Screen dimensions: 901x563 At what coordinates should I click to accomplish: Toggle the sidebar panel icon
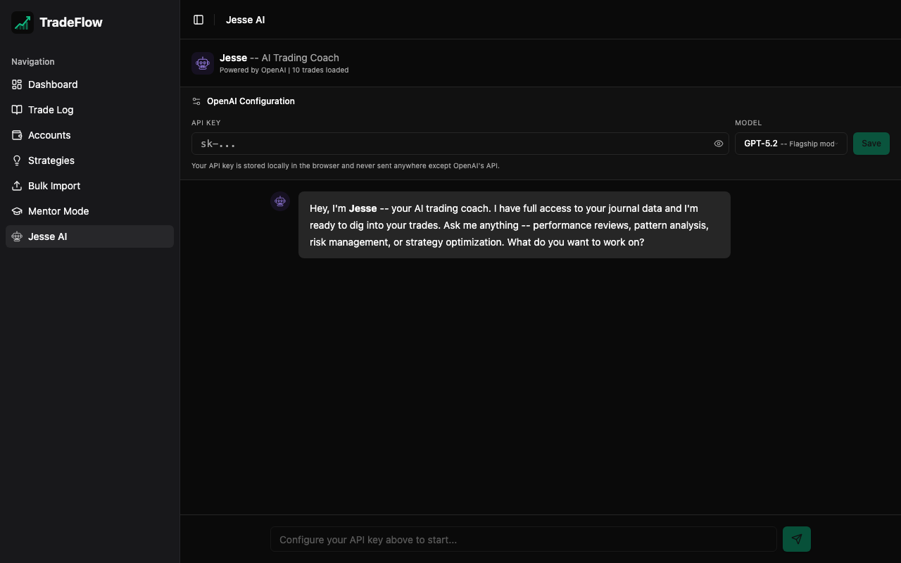click(x=199, y=20)
